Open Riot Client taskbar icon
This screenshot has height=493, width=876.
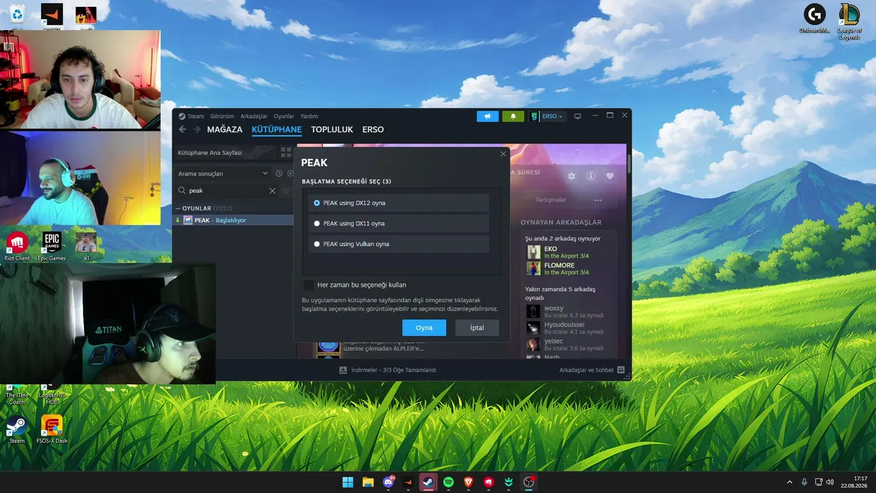point(489,482)
